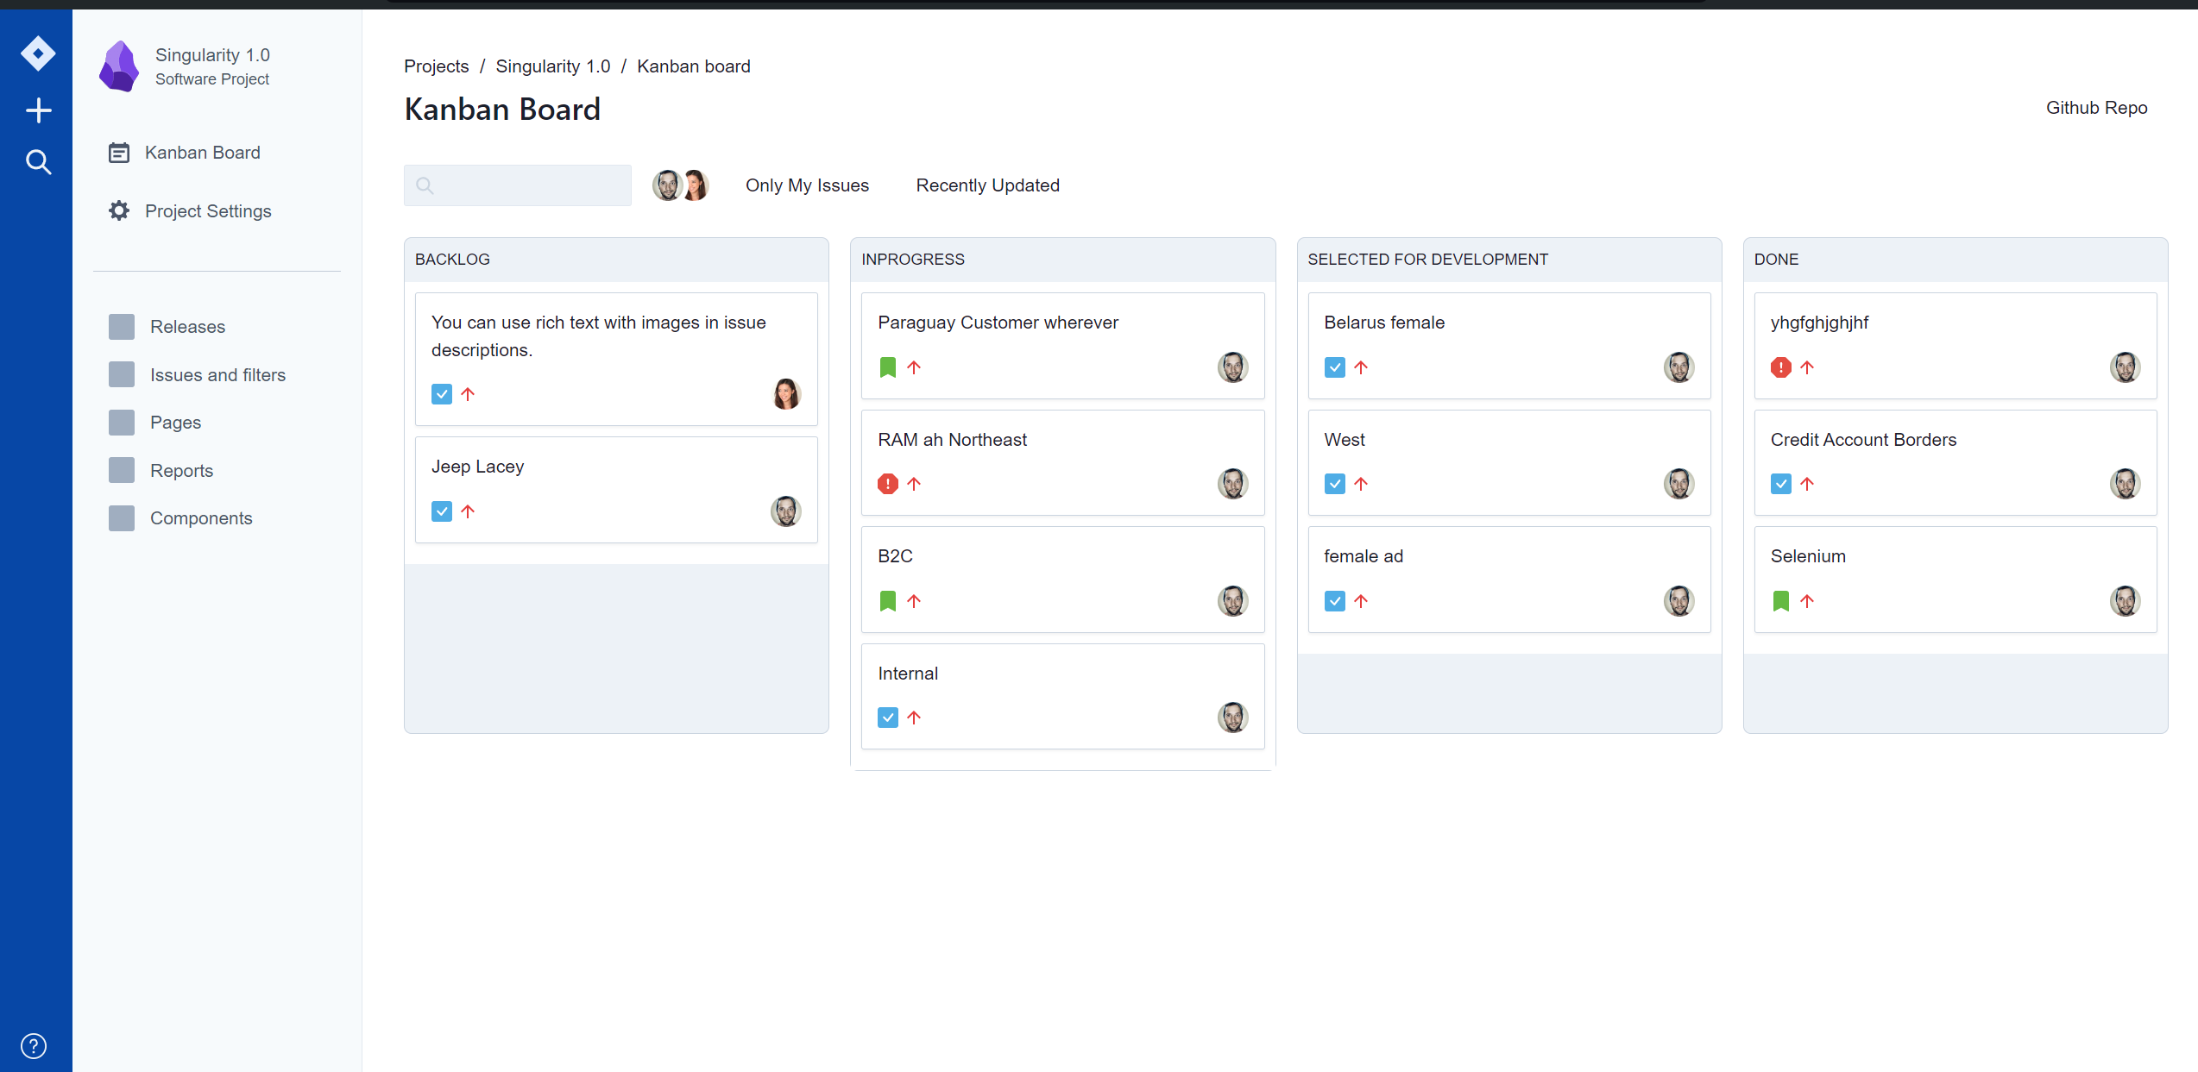Screen dimensions: 2198x1072
Task: Click the purple Singularity project avatar
Action: (x=119, y=66)
